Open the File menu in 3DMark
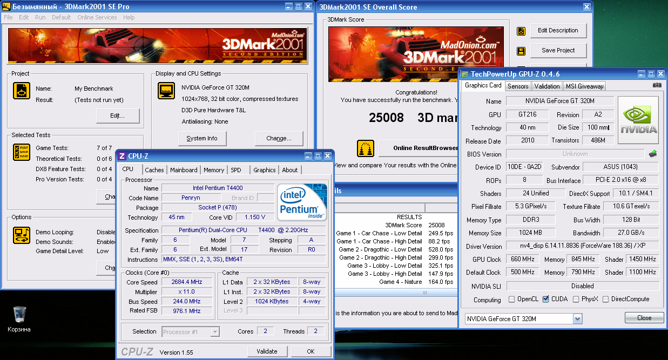Image resolution: width=668 pixels, height=360 pixels. (8, 17)
